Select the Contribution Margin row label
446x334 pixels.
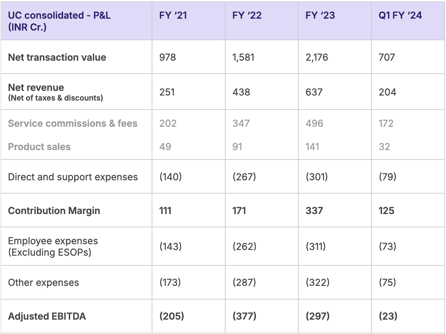click(54, 211)
